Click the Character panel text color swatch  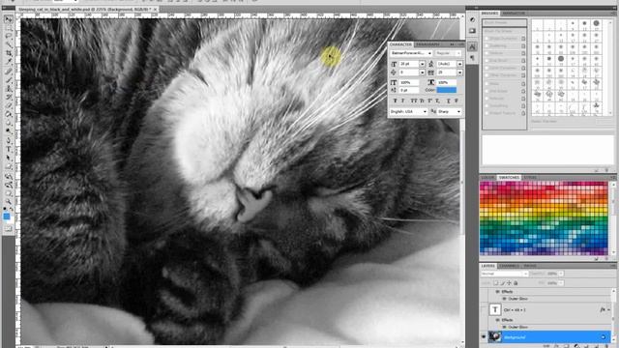447,90
